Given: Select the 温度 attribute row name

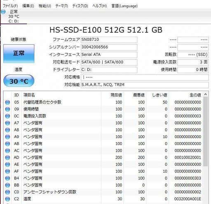Looking at the screenshot, I should [x=27, y=199].
